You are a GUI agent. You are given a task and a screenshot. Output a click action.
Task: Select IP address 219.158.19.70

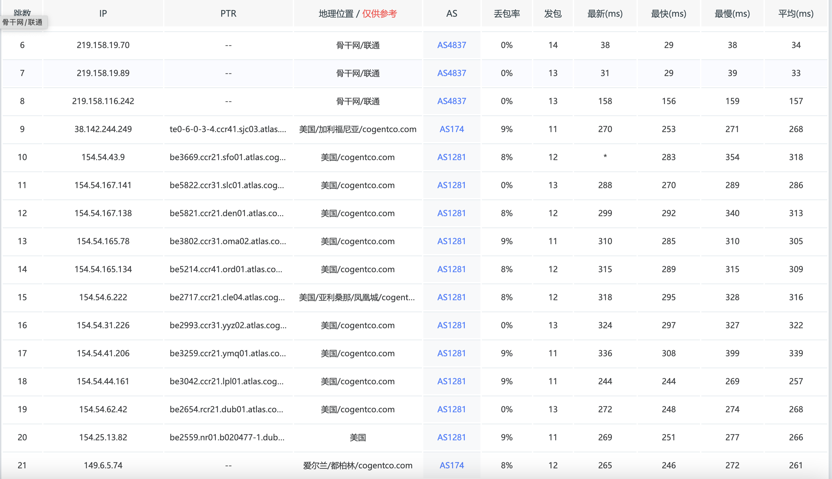(103, 45)
